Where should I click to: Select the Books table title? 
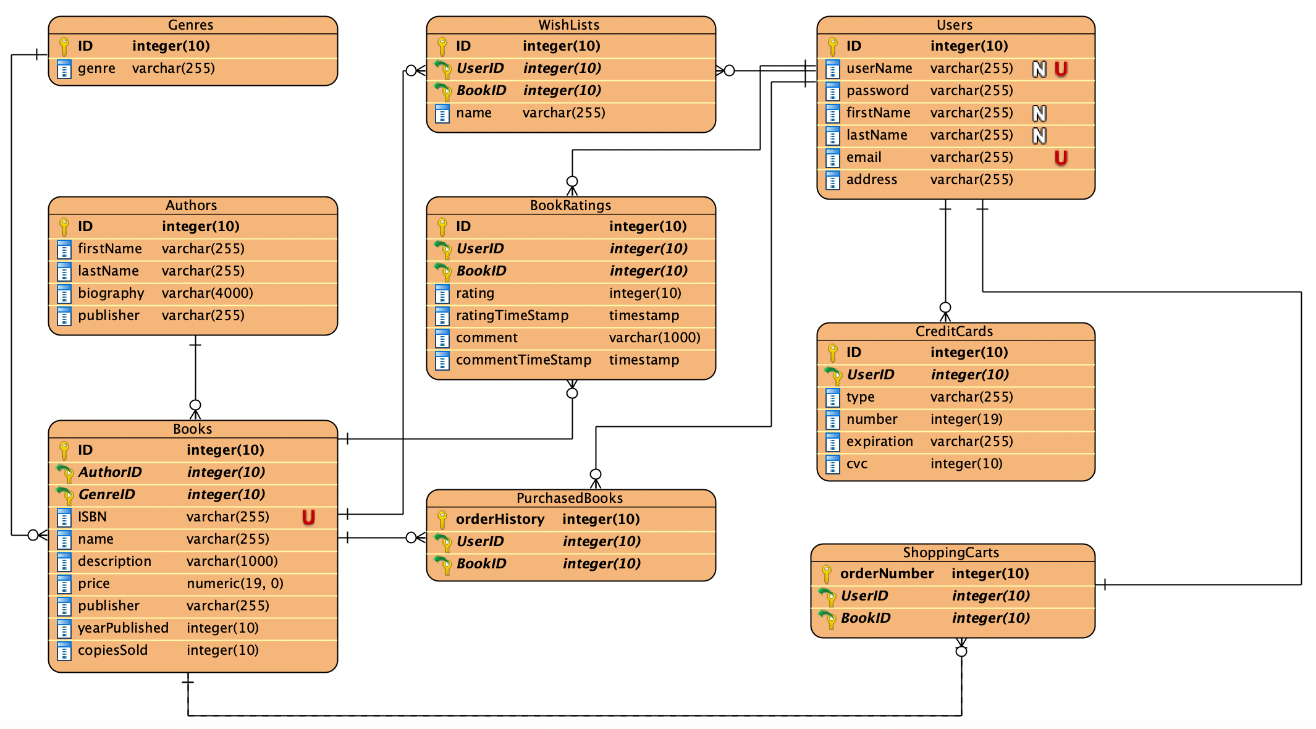click(x=192, y=429)
